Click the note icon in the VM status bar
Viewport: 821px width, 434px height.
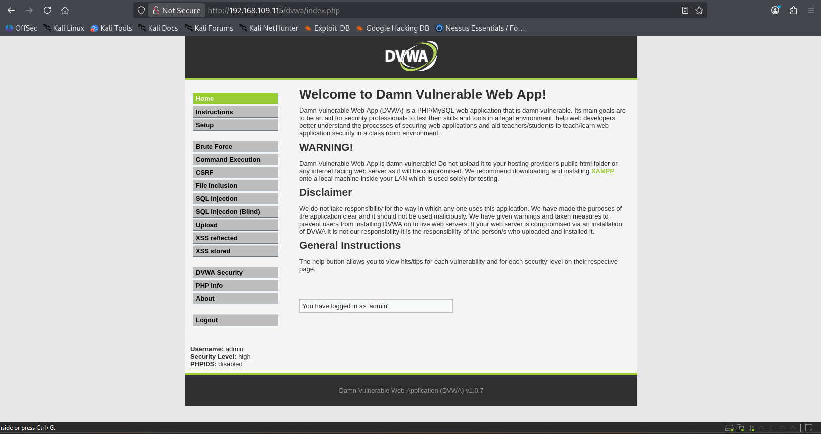[x=809, y=428]
